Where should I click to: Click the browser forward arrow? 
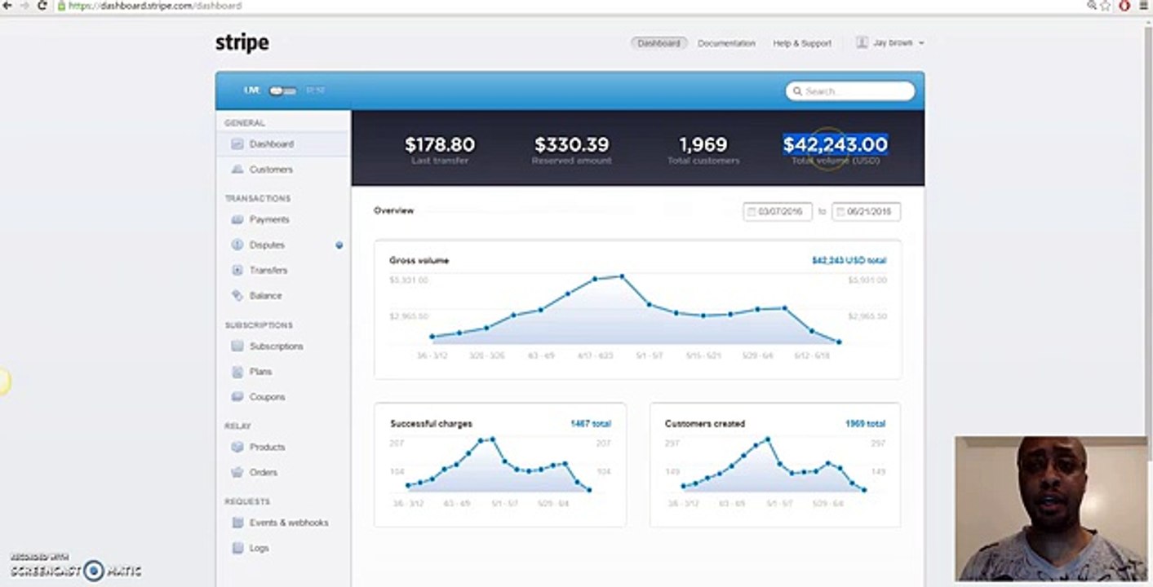pos(24,6)
